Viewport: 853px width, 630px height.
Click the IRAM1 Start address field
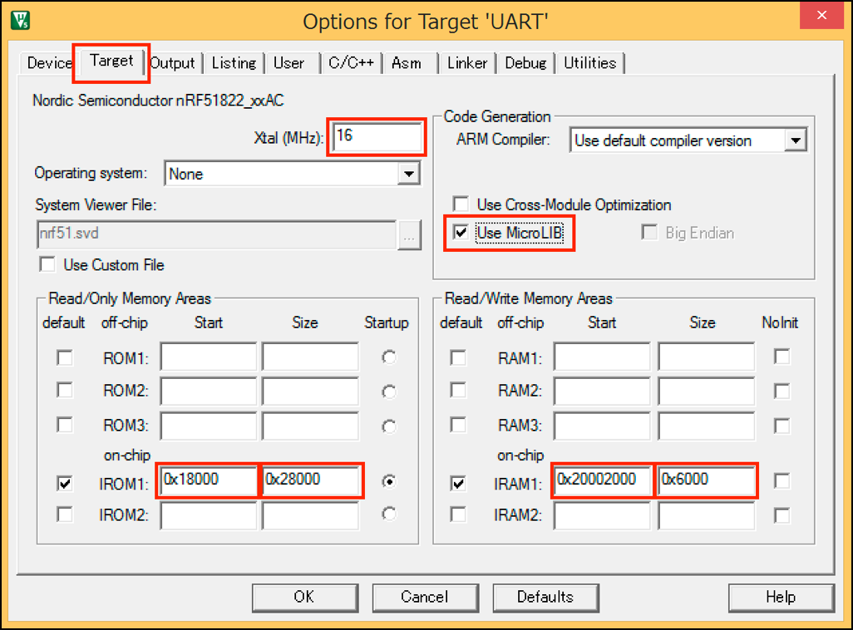(x=603, y=480)
